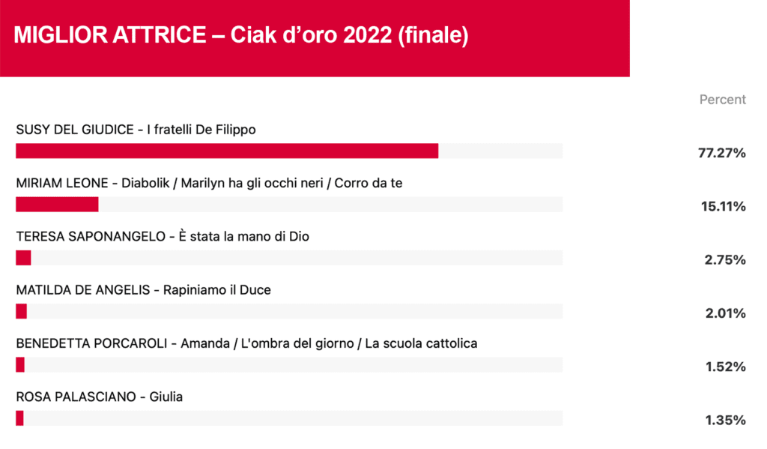Image resolution: width=767 pixels, height=449 pixels.
Task: Click the red Susy Del Giudice result bar
Action: point(227,151)
